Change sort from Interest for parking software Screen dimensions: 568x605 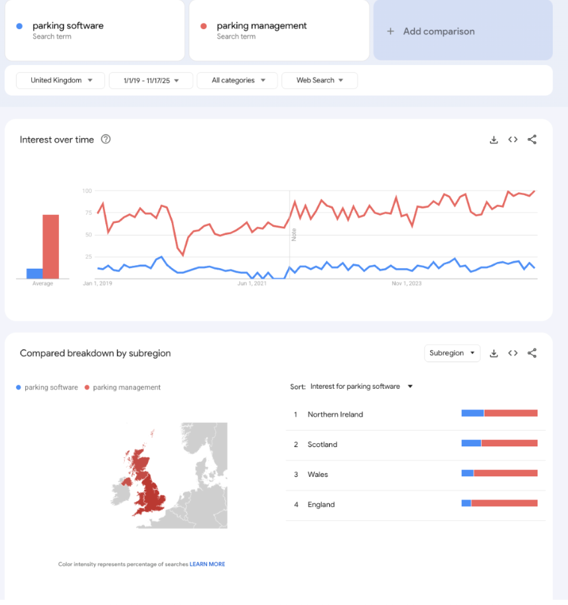(x=361, y=386)
